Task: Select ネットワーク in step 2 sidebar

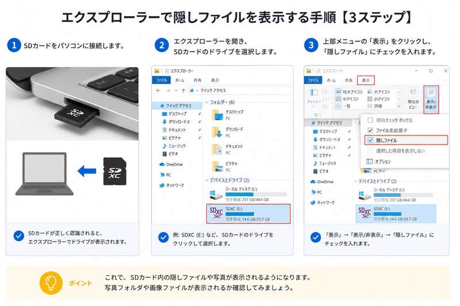Action: [171, 185]
